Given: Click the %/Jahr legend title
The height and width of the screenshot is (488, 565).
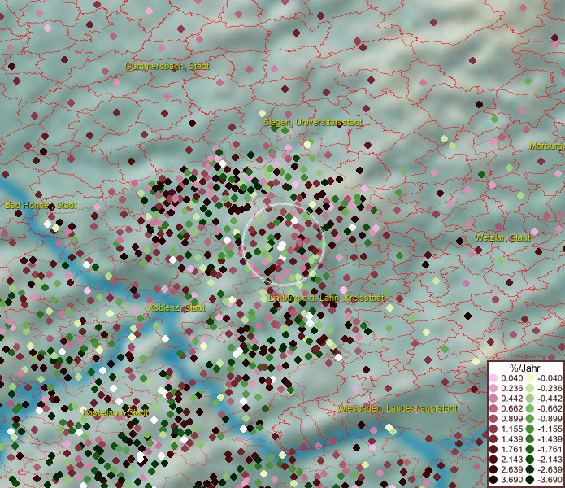Looking at the screenshot, I should coord(524,368).
